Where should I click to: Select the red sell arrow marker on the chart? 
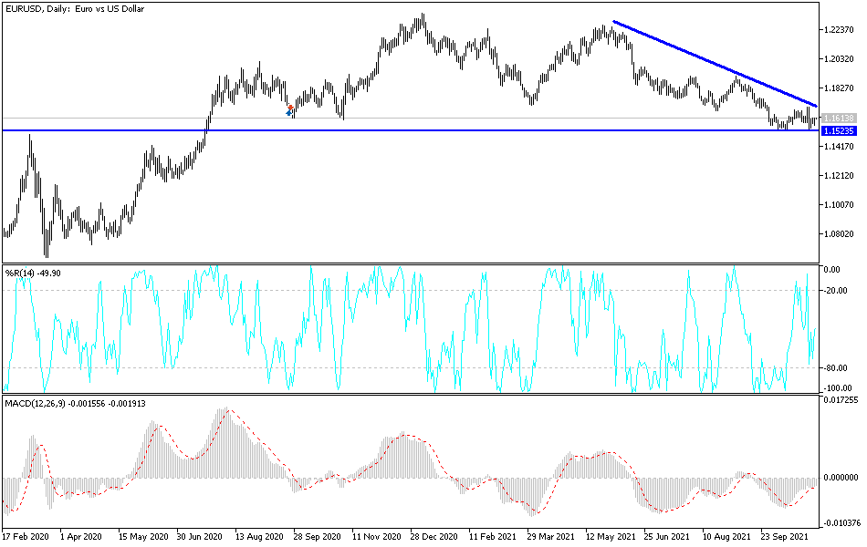click(x=290, y=108)
